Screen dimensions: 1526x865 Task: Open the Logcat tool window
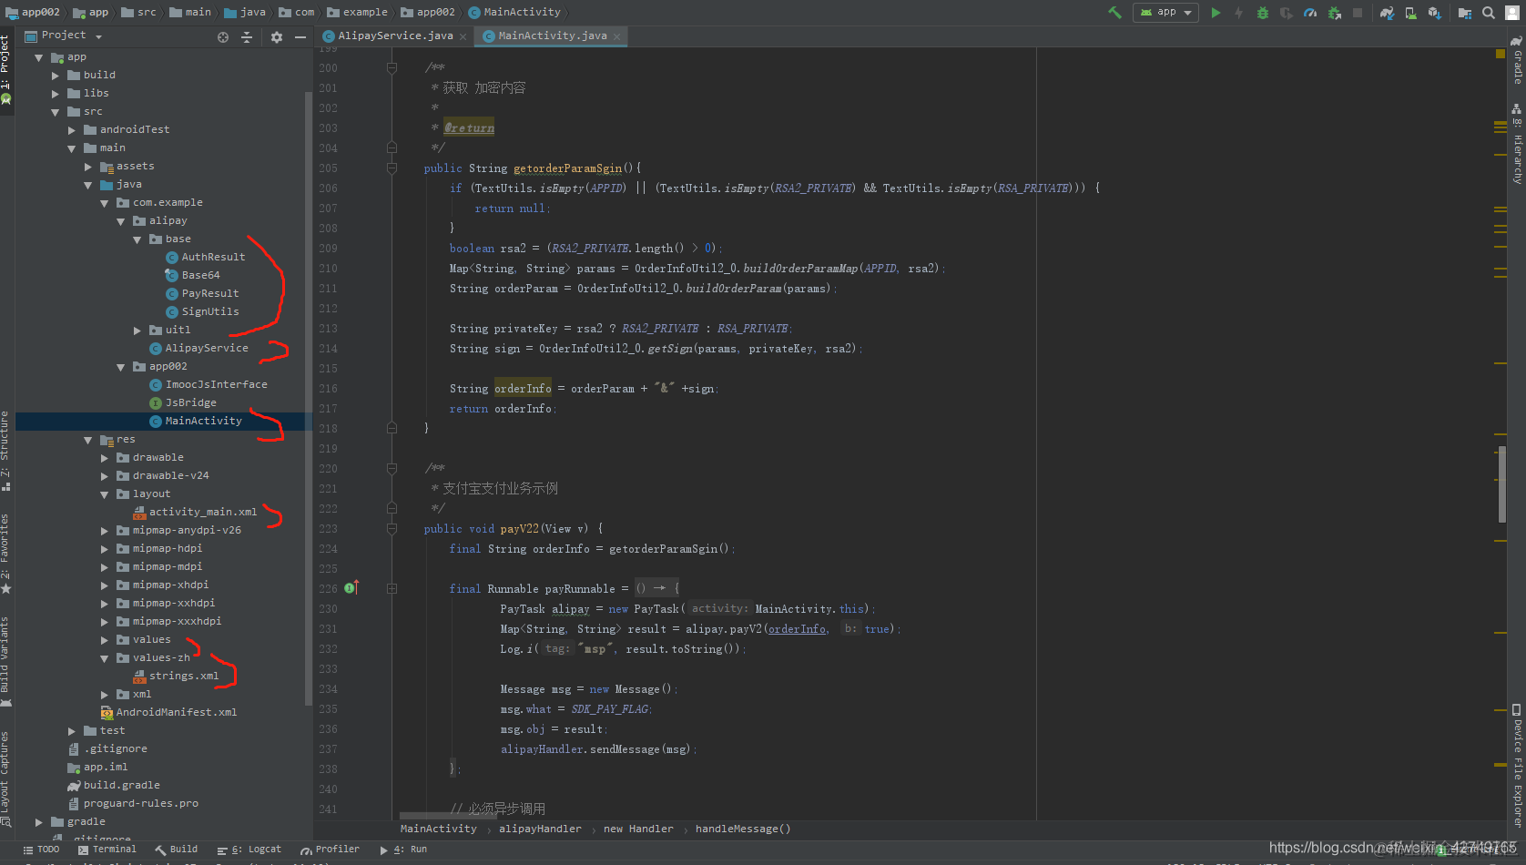(249, 850)
